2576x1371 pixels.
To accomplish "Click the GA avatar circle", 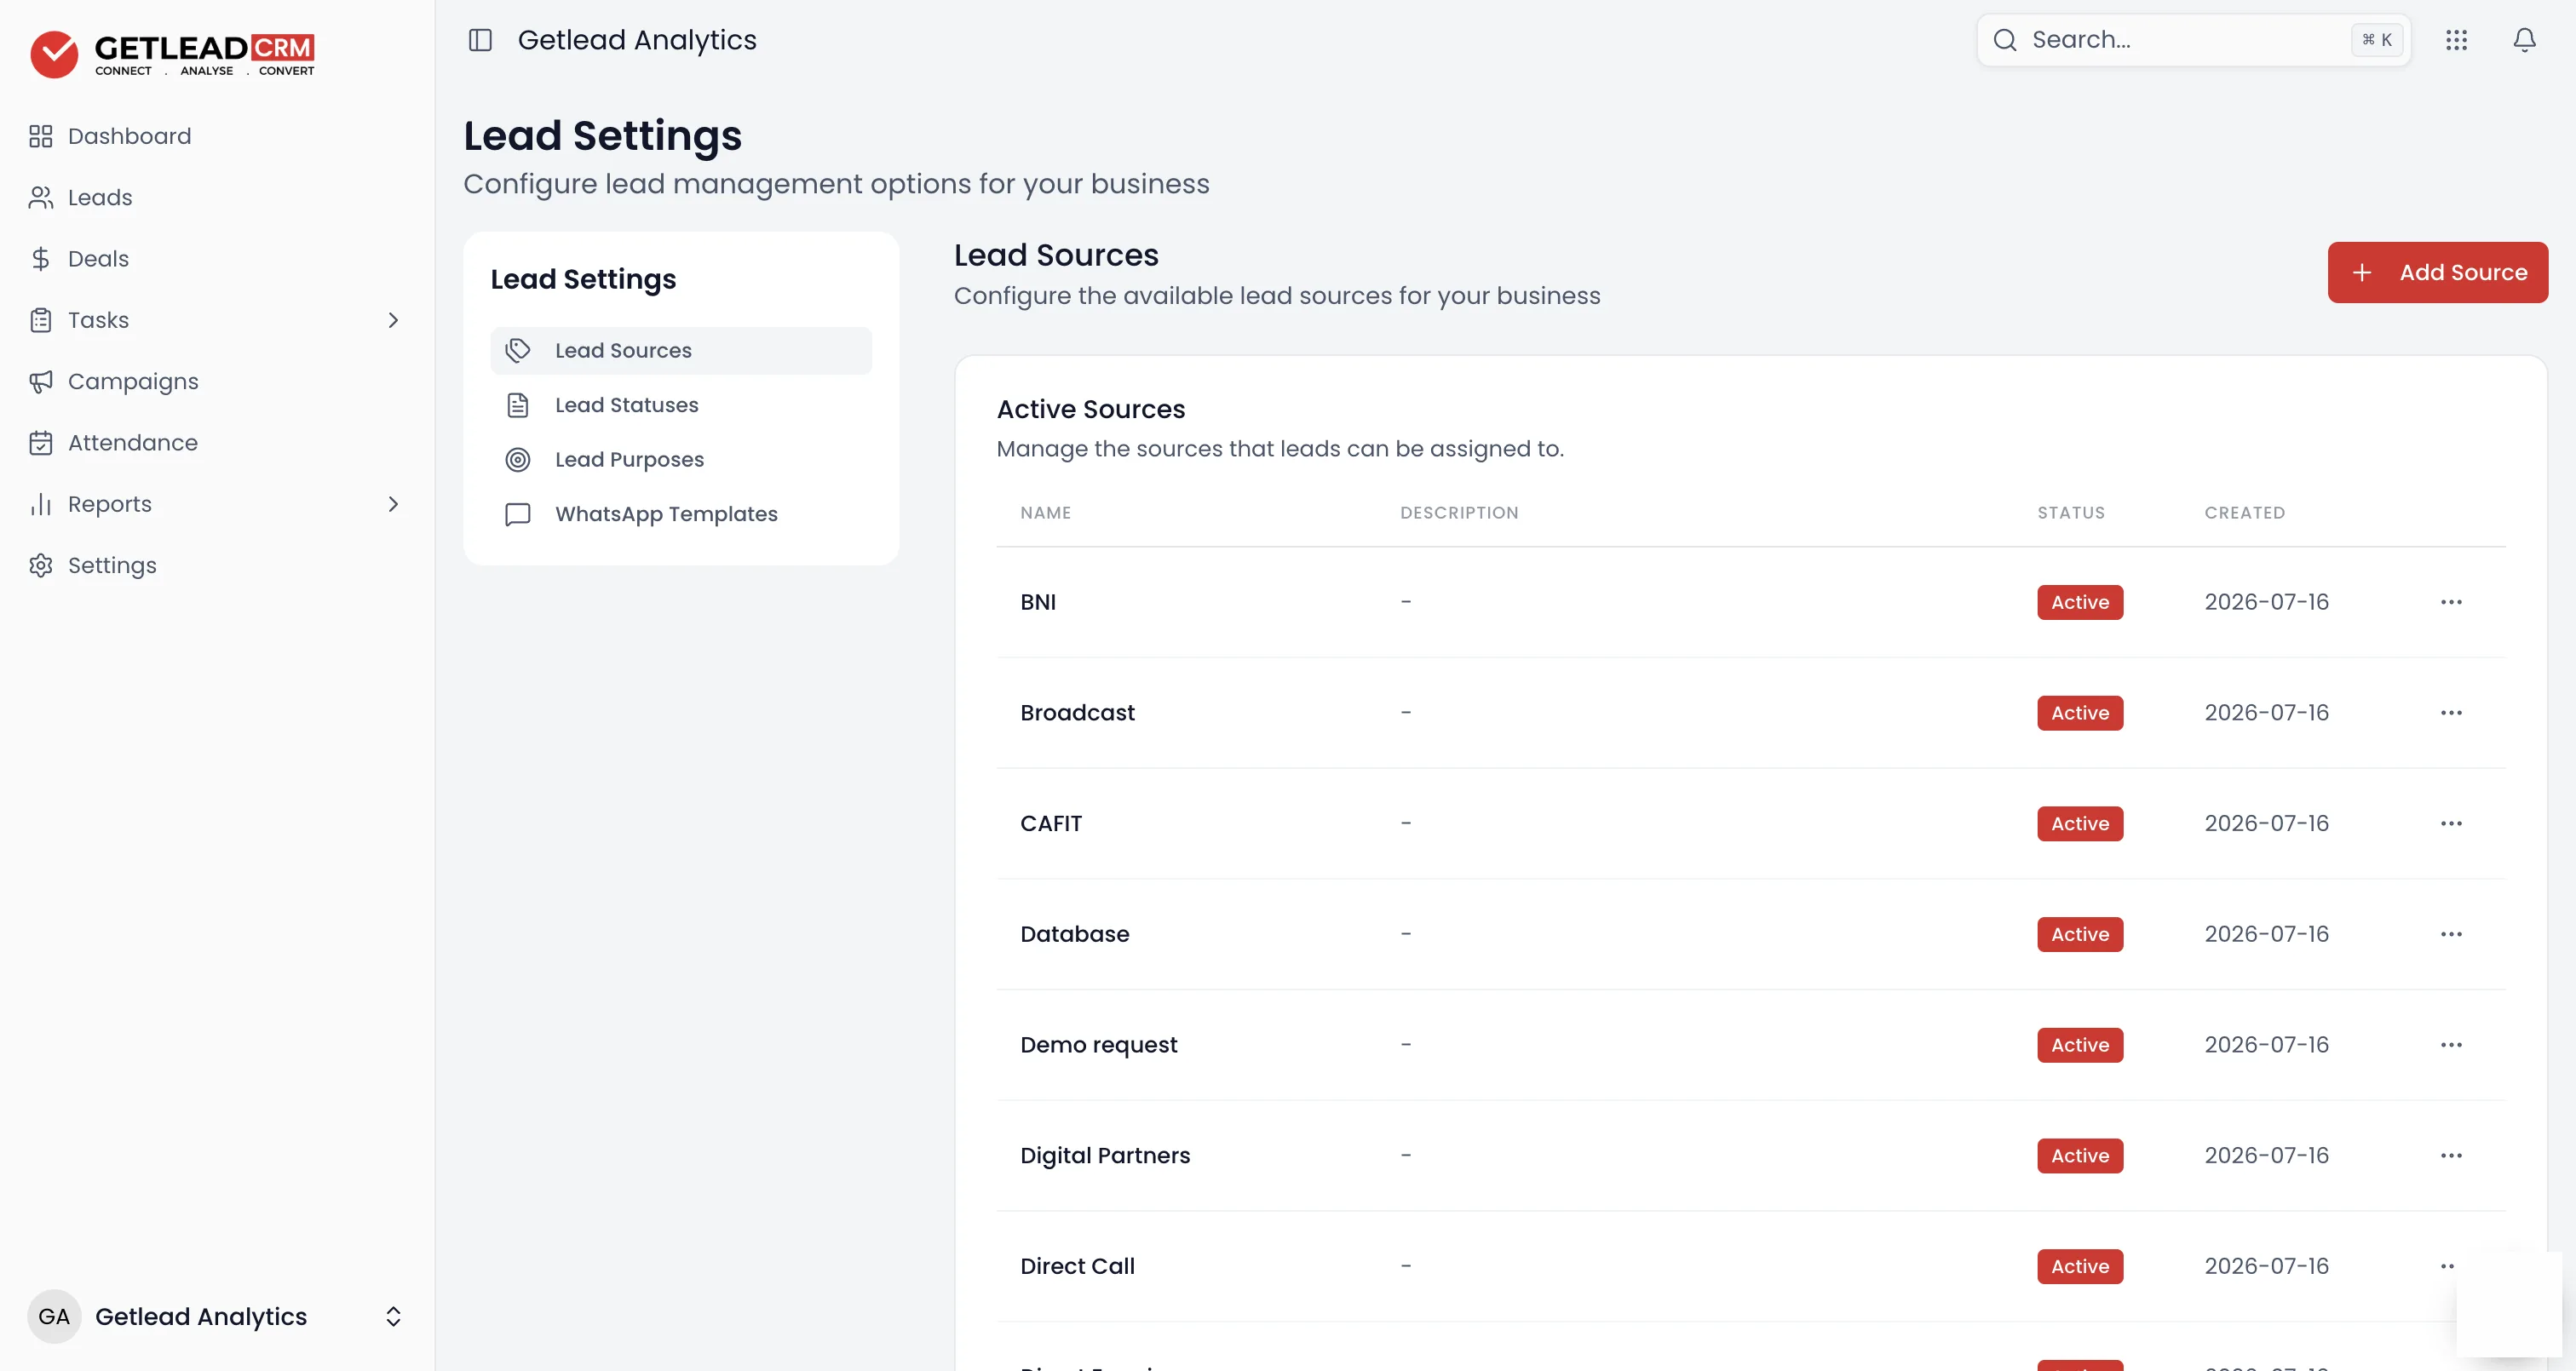I will (x=54, y=1316).
